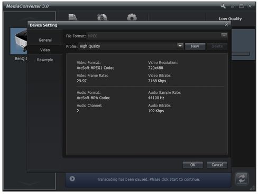Viewport: 259px width, 194px height.
Task: Expand the File Format dropdown arrow
Action: [x=224, y=36]
